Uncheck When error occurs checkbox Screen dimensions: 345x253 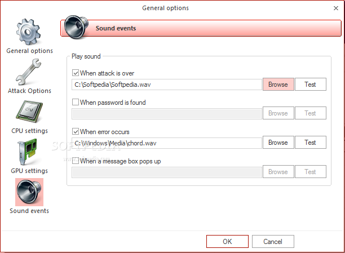[76, 131]
